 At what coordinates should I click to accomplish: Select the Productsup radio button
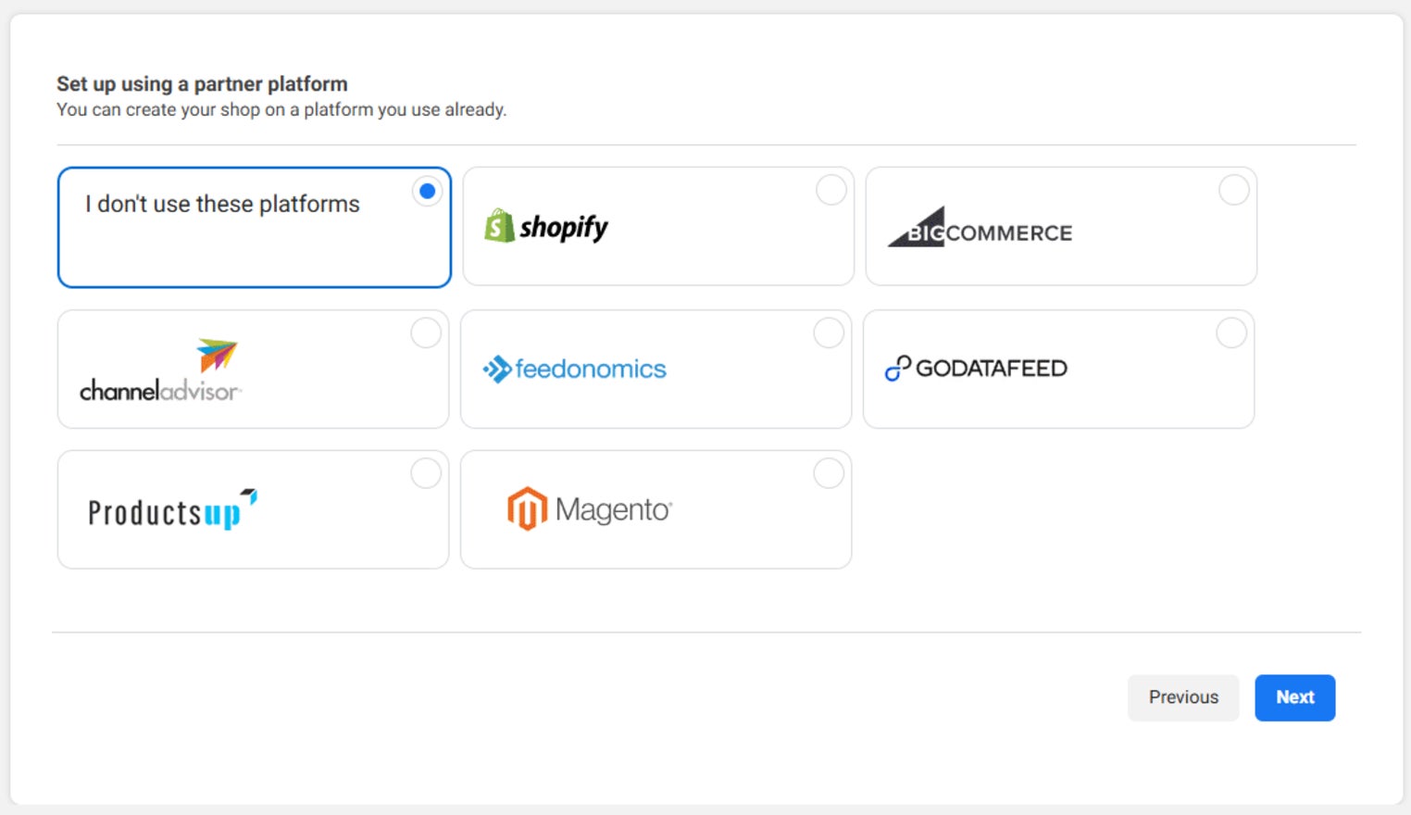point(426,473)
